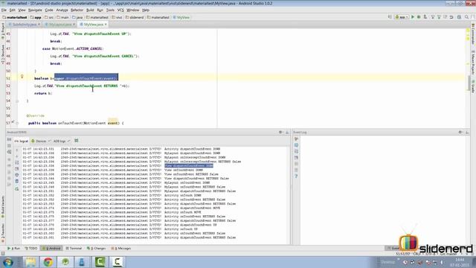
Task: Click the restart logcat icon
Action: 16,188
